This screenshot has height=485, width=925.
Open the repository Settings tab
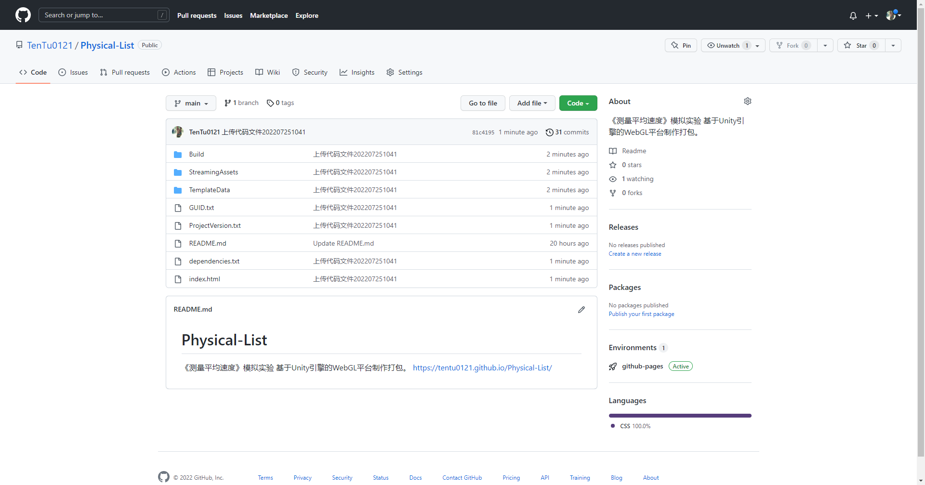[404, 72]
